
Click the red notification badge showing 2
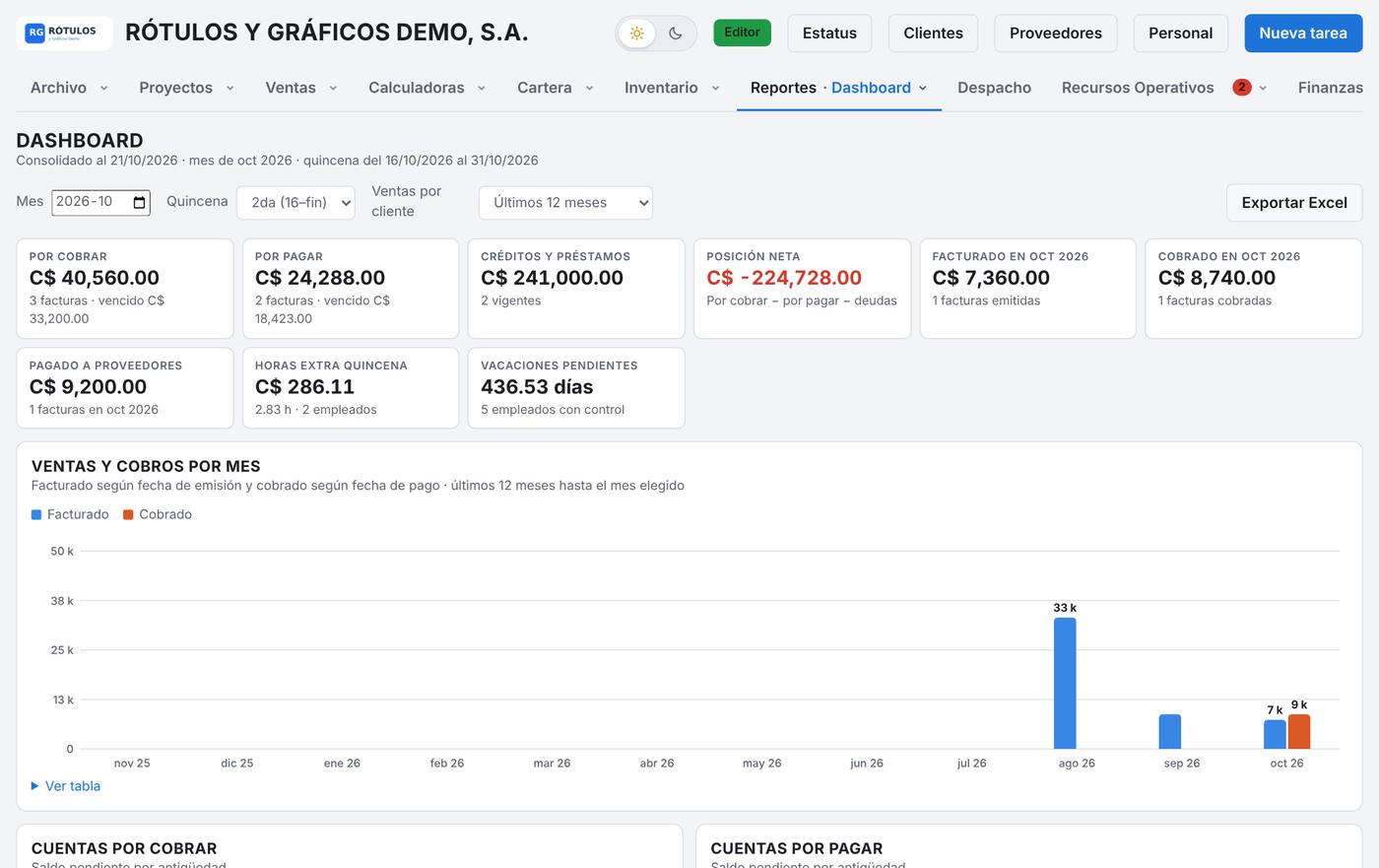point(1241,88)
